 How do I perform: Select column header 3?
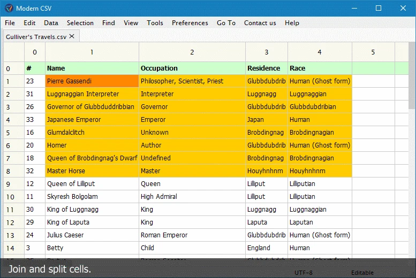[267, 52]
